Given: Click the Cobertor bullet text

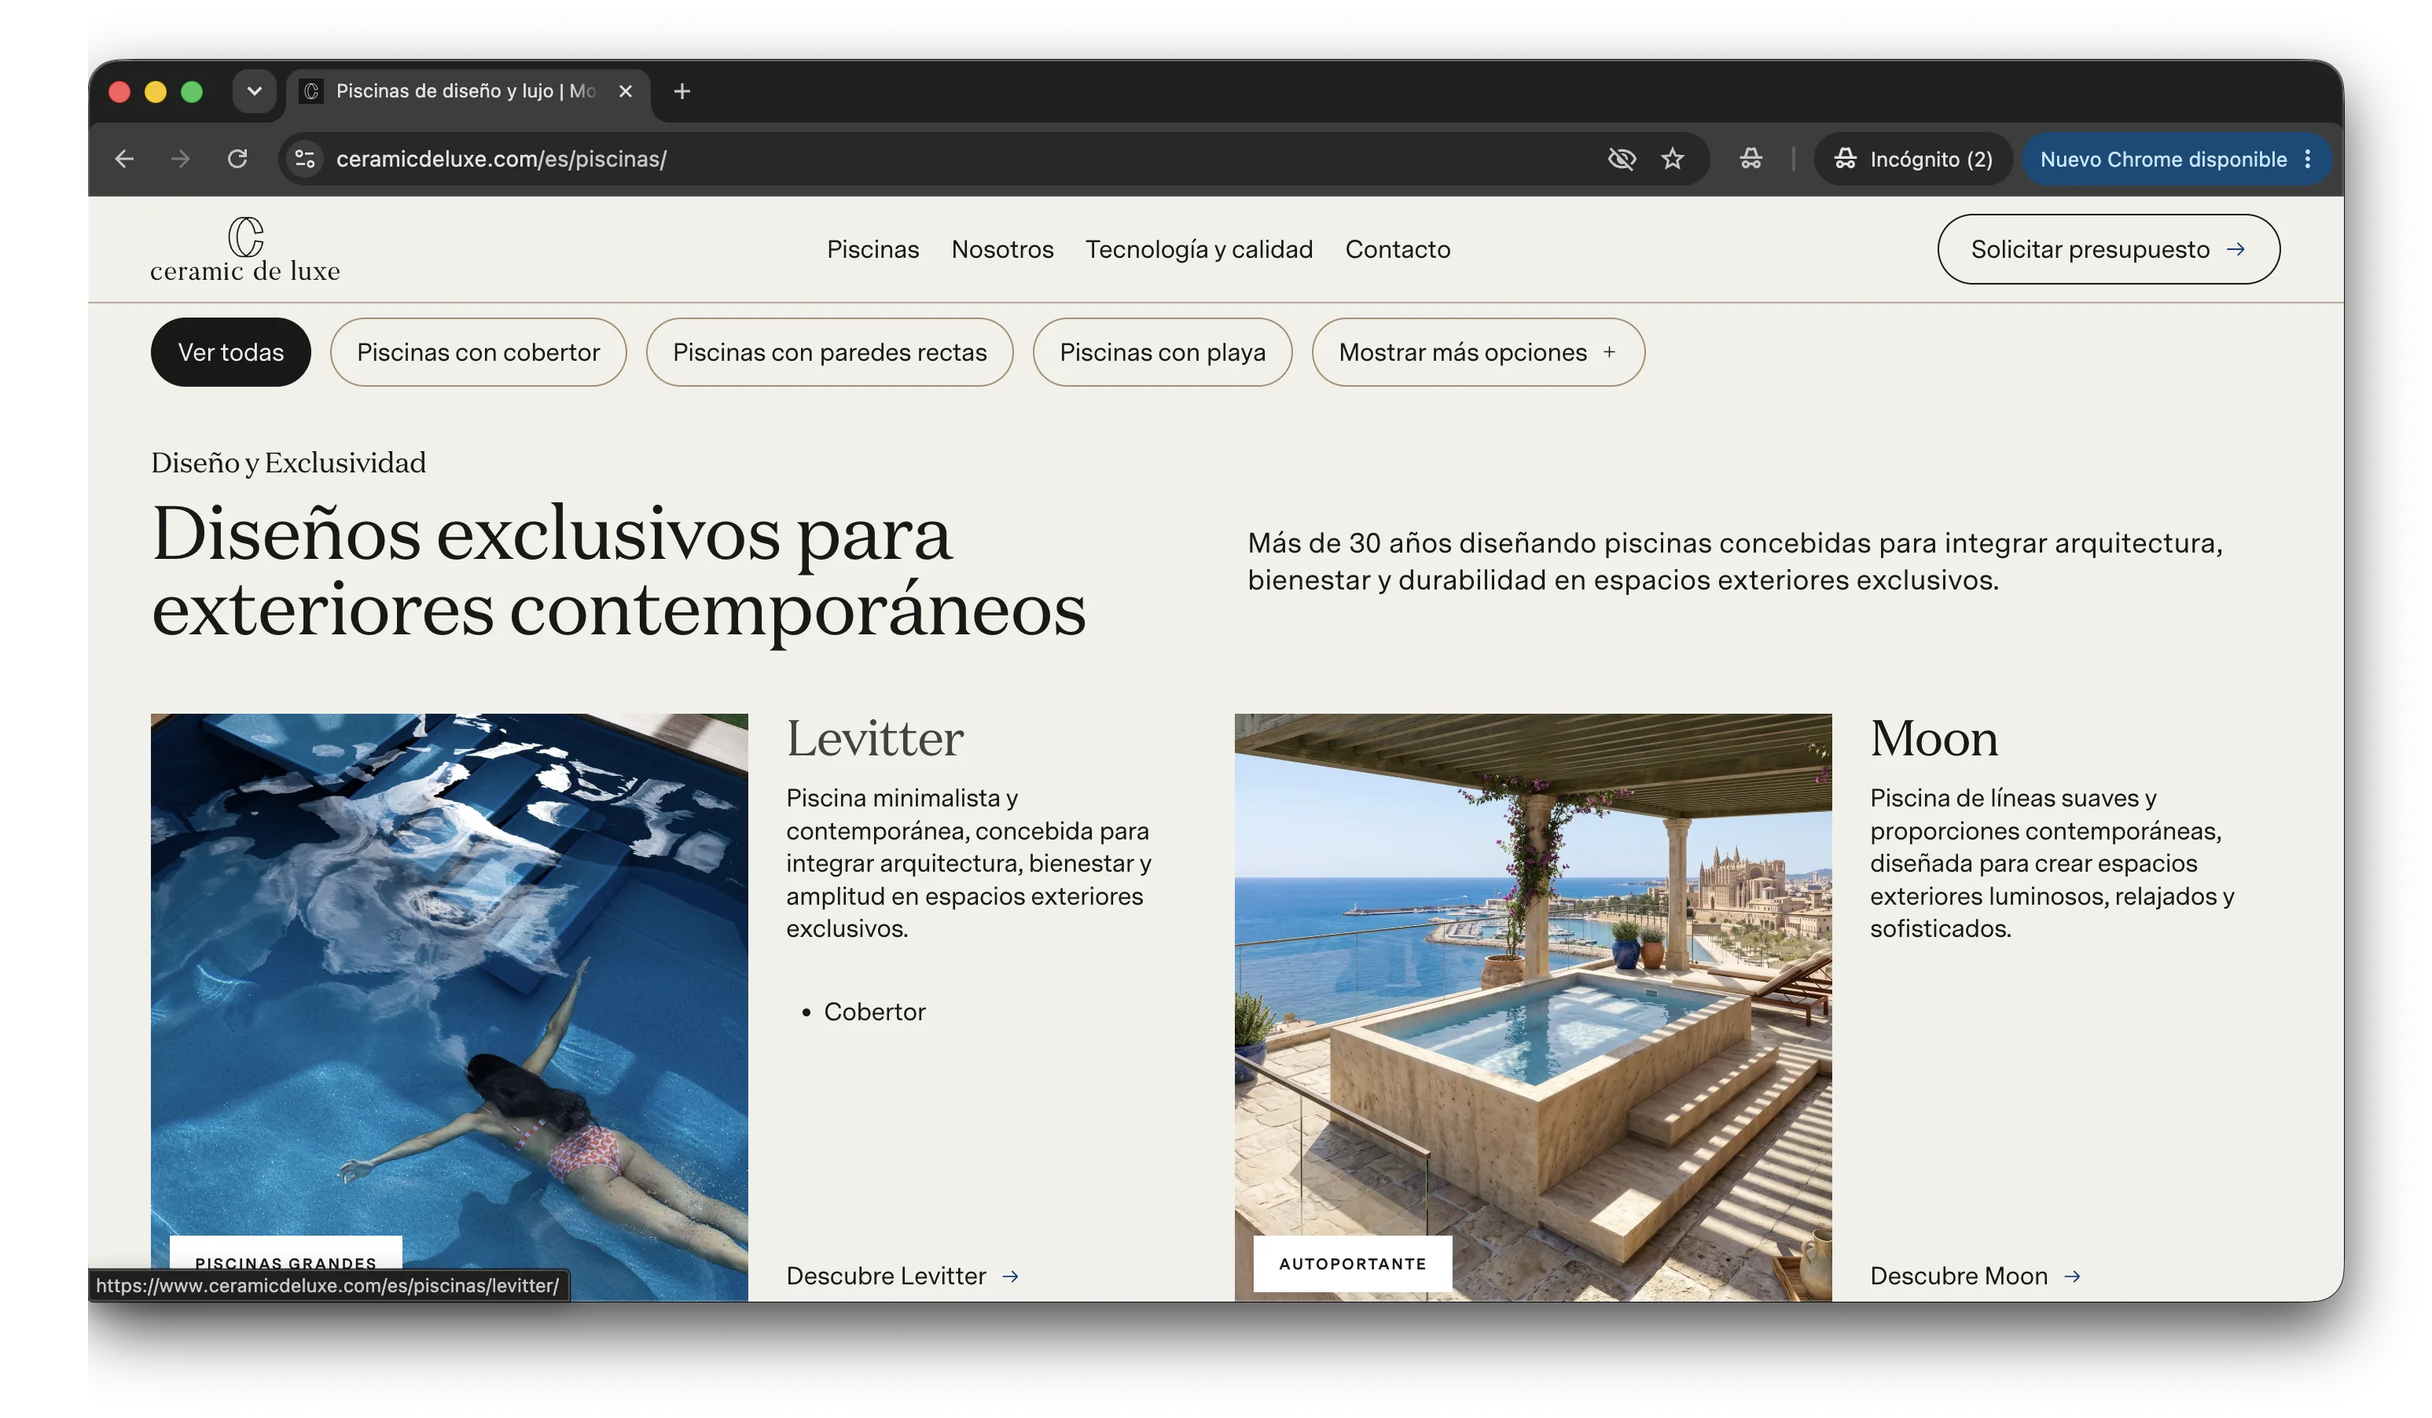Looking at the screenshot, I should click(874, 1012).
